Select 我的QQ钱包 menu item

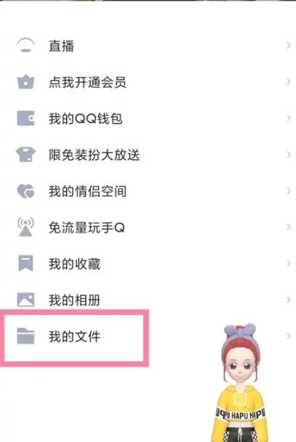[x=148, y=118]
